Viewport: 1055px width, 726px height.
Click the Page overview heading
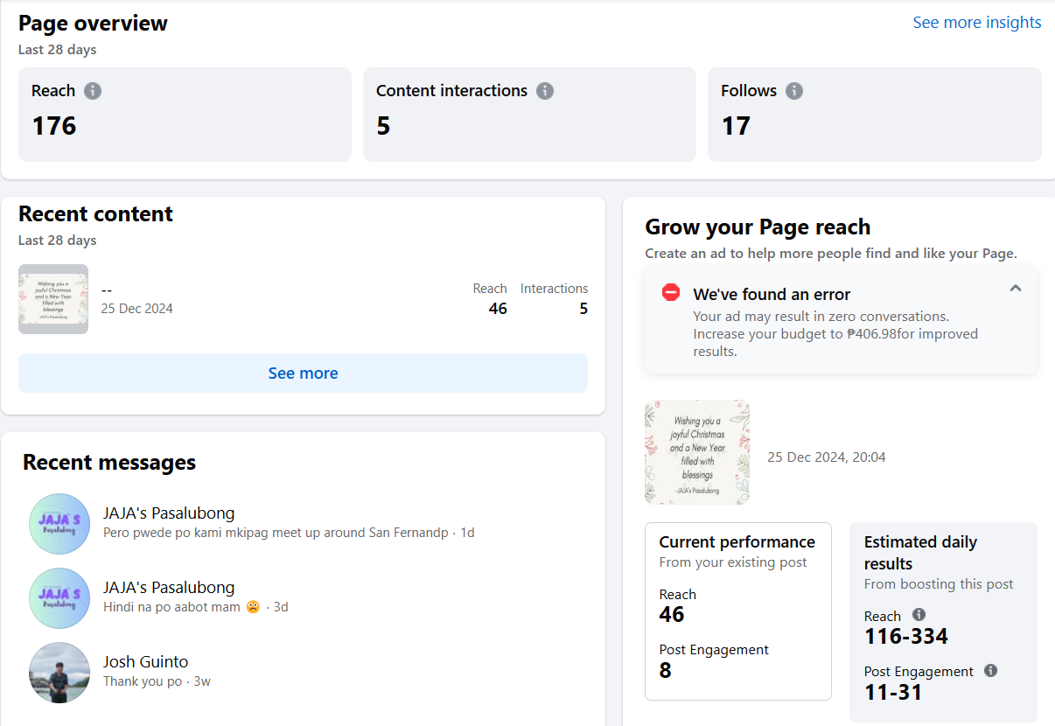(93, 24)
